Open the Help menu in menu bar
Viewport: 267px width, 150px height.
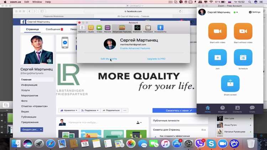tap(48, 2)
